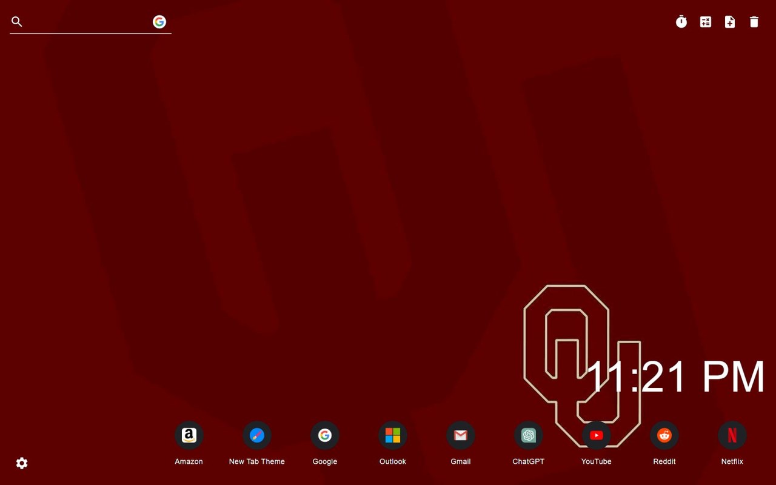Open settings gear icon
Image resolution: width=776 pixels, height=485 pixels.
point(22,463)
